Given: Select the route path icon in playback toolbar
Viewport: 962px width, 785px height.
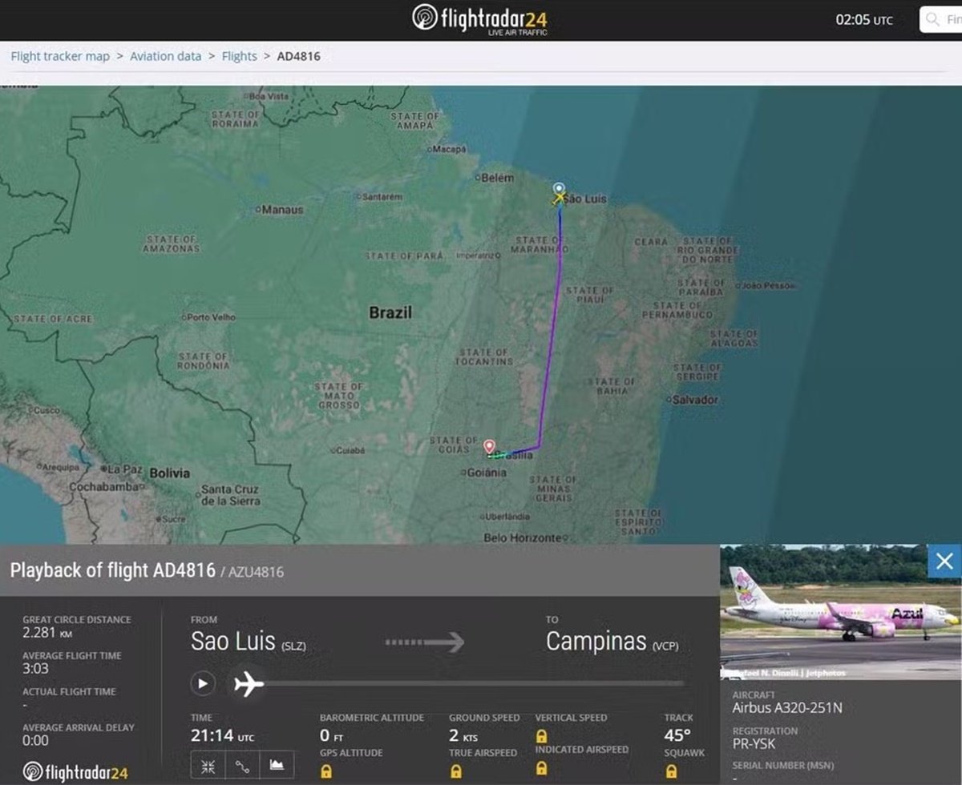Looking at the screenshot, I should tap(241, 766).
